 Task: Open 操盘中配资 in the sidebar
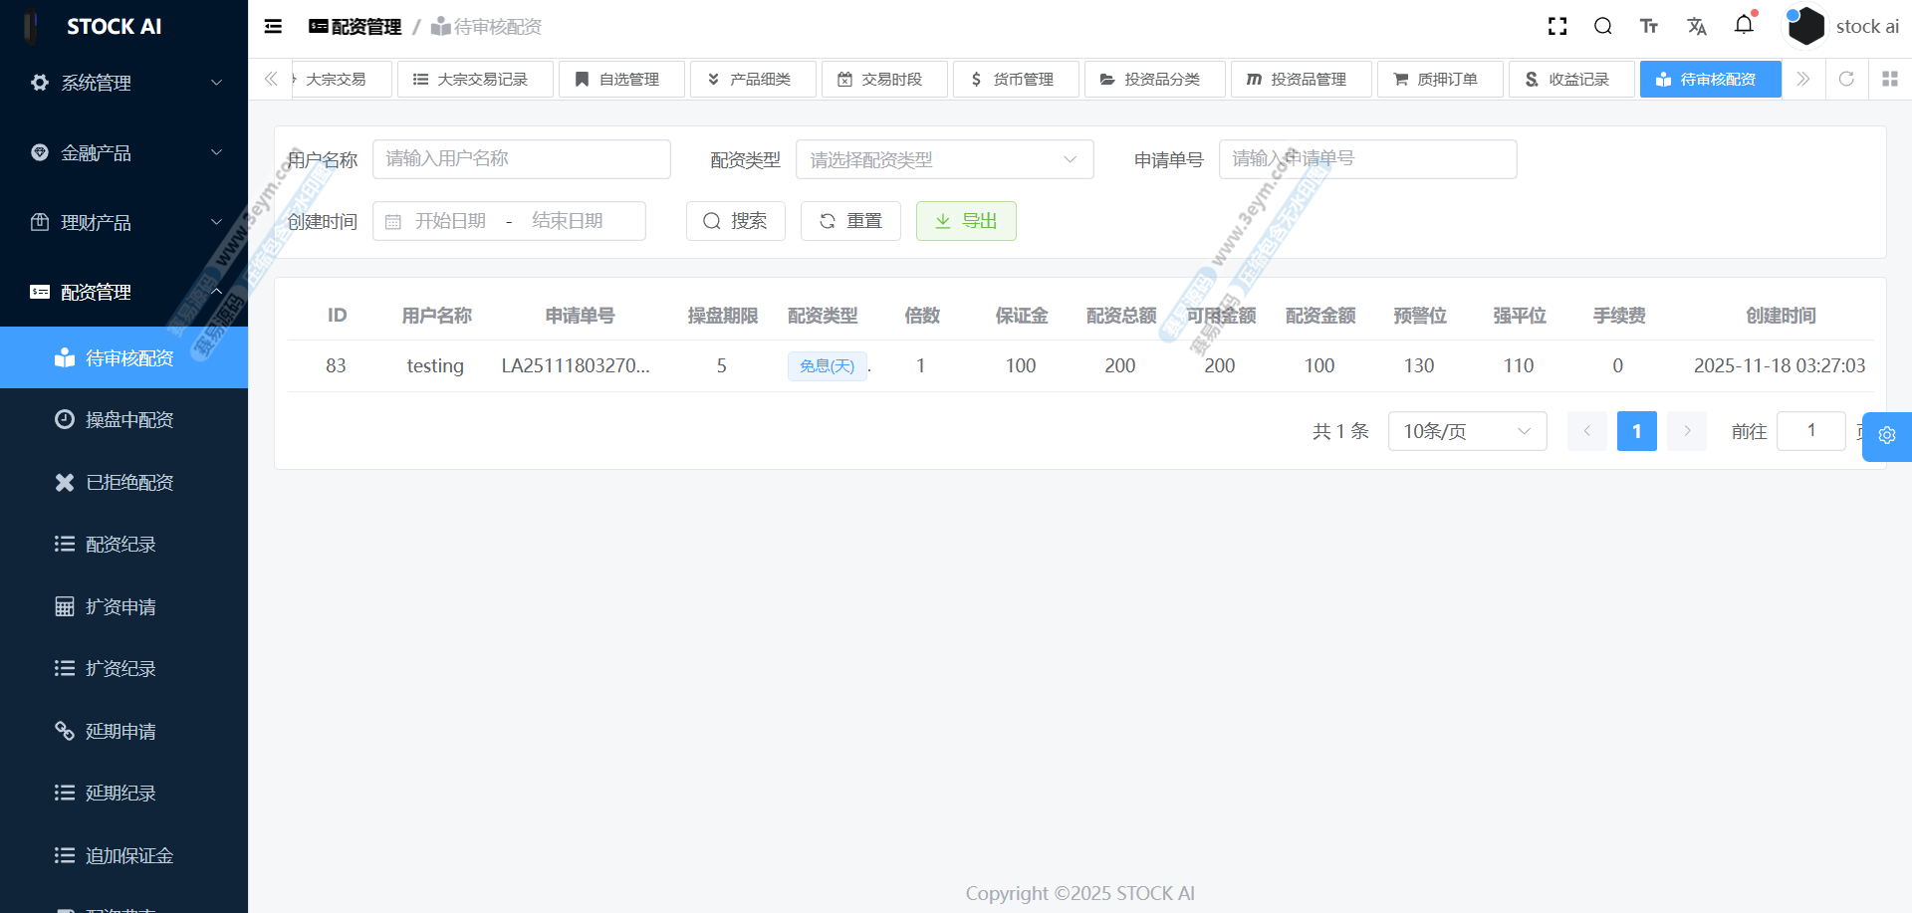tap(129, 420)
